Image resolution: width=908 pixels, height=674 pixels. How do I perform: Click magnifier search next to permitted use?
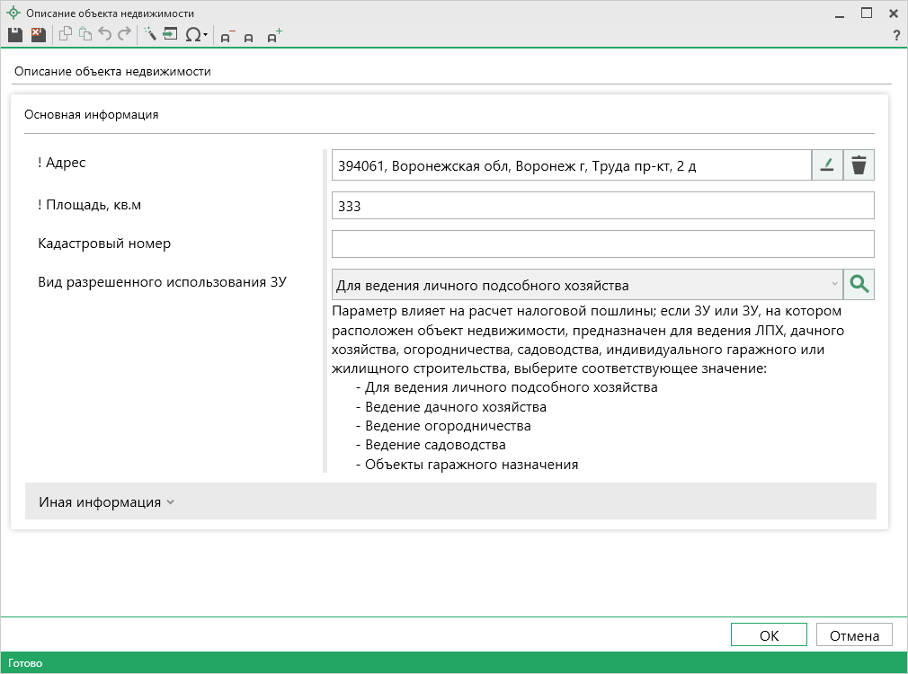tap(859, 284)
